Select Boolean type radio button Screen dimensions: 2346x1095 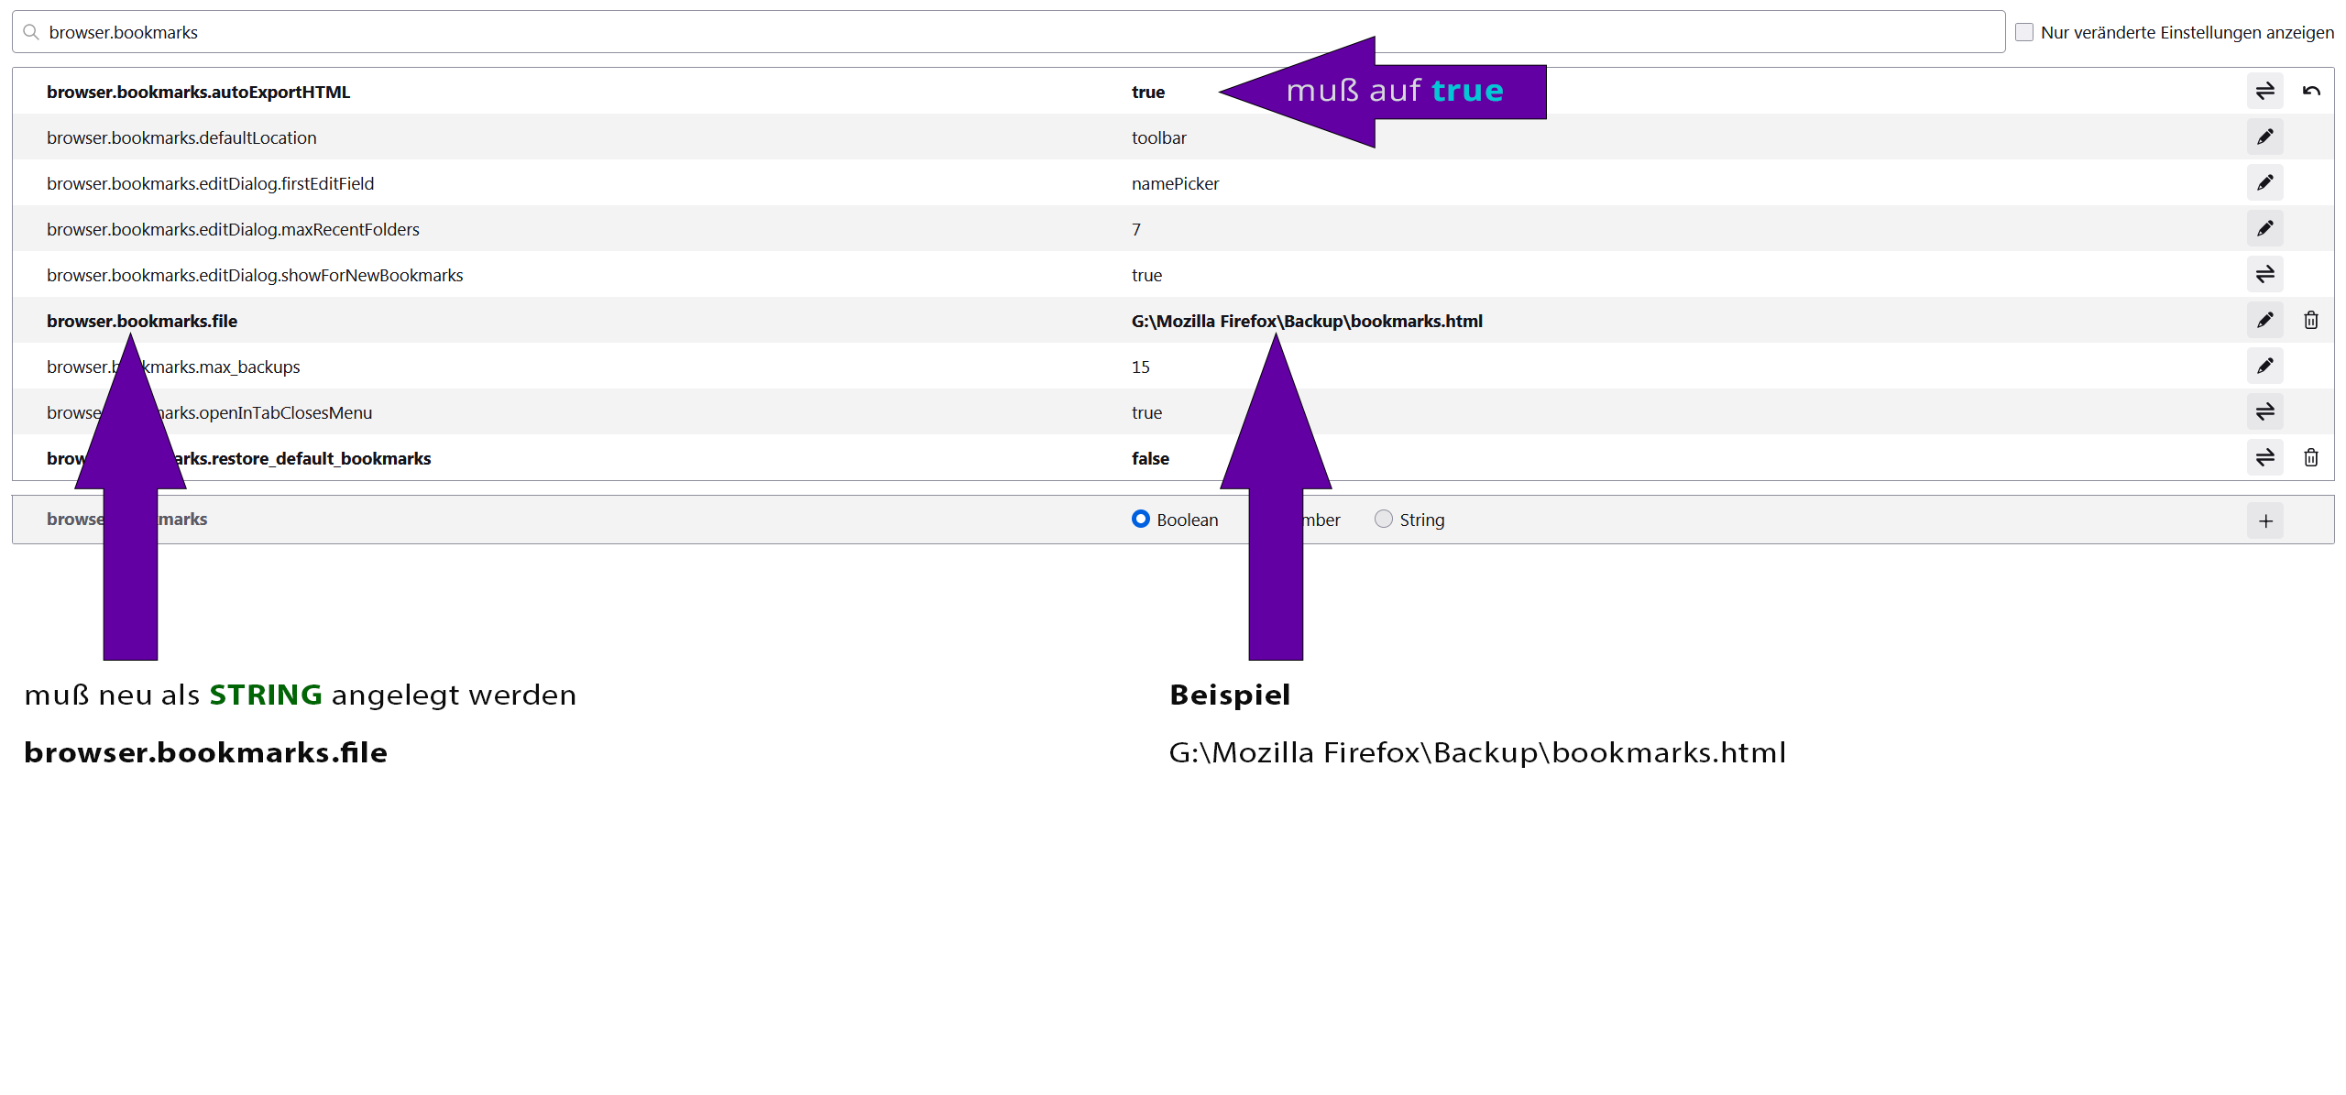click(1140, 520)
